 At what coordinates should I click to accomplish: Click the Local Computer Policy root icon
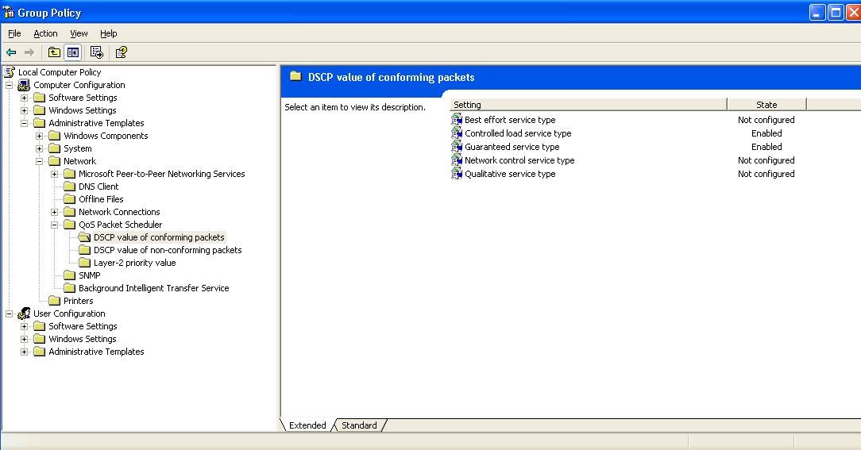coord(10,72)
